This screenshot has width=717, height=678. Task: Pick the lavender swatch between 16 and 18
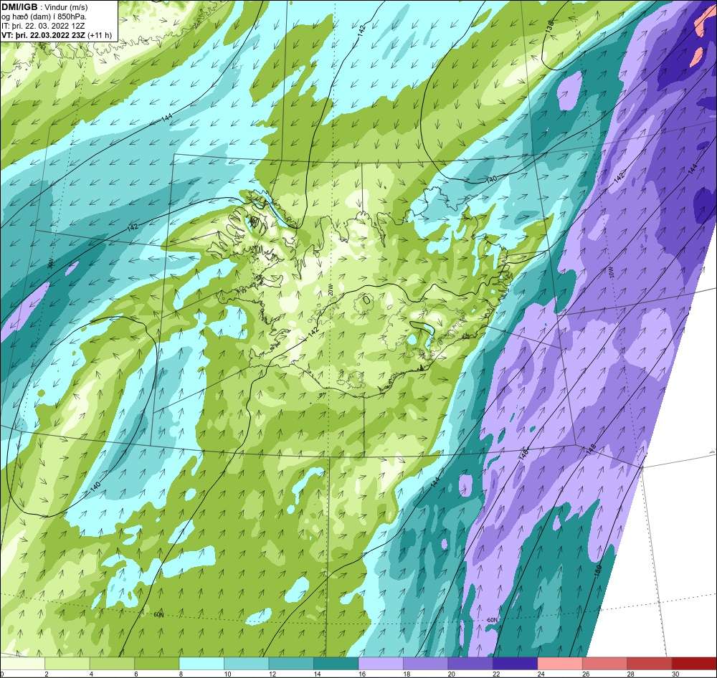point(381,664)
